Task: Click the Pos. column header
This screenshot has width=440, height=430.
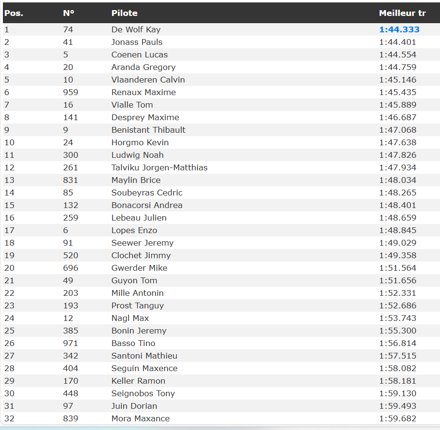Action: click(x=14, y=13)
